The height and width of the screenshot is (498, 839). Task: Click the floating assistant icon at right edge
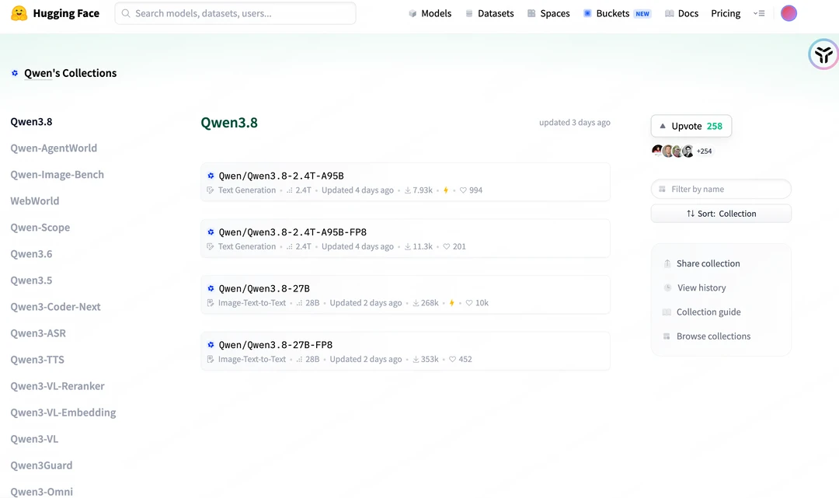[x=823, y=54]
